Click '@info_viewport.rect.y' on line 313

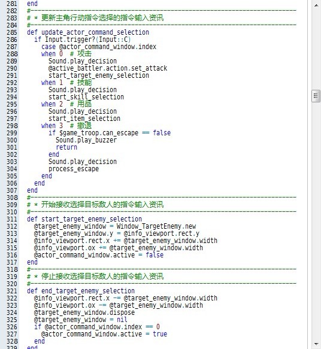click(x=162, y=233)
